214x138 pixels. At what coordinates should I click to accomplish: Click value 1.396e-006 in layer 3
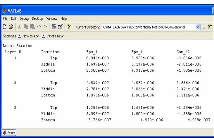[98, 108]
